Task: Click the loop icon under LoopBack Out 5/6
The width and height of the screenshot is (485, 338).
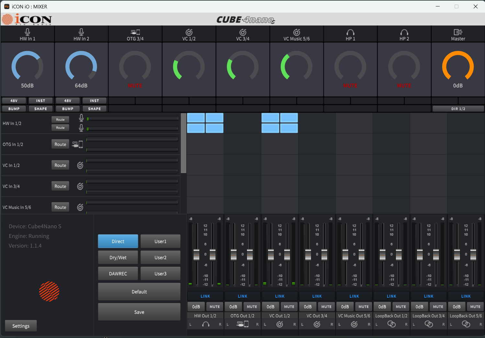Action: point(466,324)
